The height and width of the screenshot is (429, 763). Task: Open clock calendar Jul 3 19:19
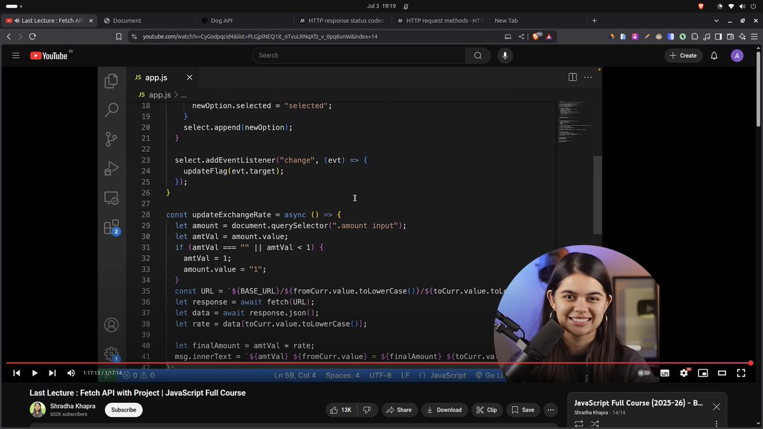click(x=381, y=6)
